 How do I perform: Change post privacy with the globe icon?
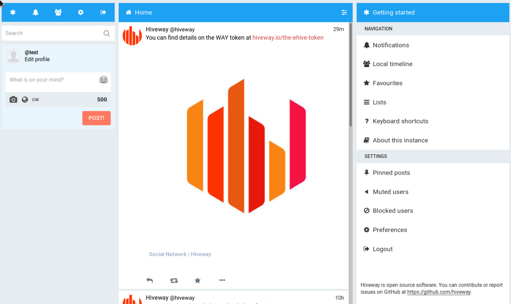click(25, 100)
